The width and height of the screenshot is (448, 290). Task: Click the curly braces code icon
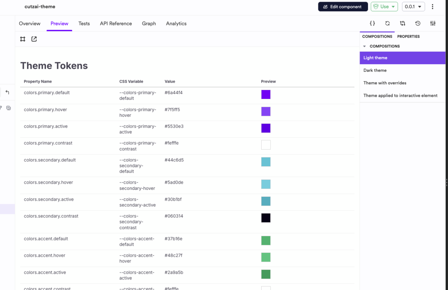[x=372, y=24]
